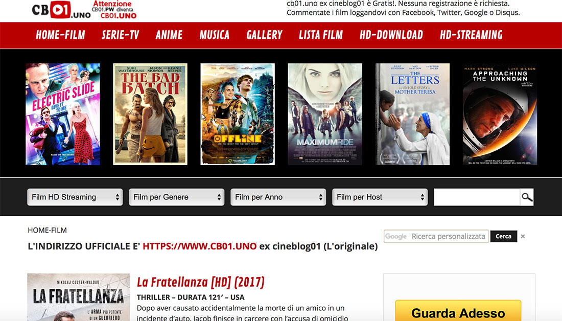Navigate to HD-Download section

391,35
